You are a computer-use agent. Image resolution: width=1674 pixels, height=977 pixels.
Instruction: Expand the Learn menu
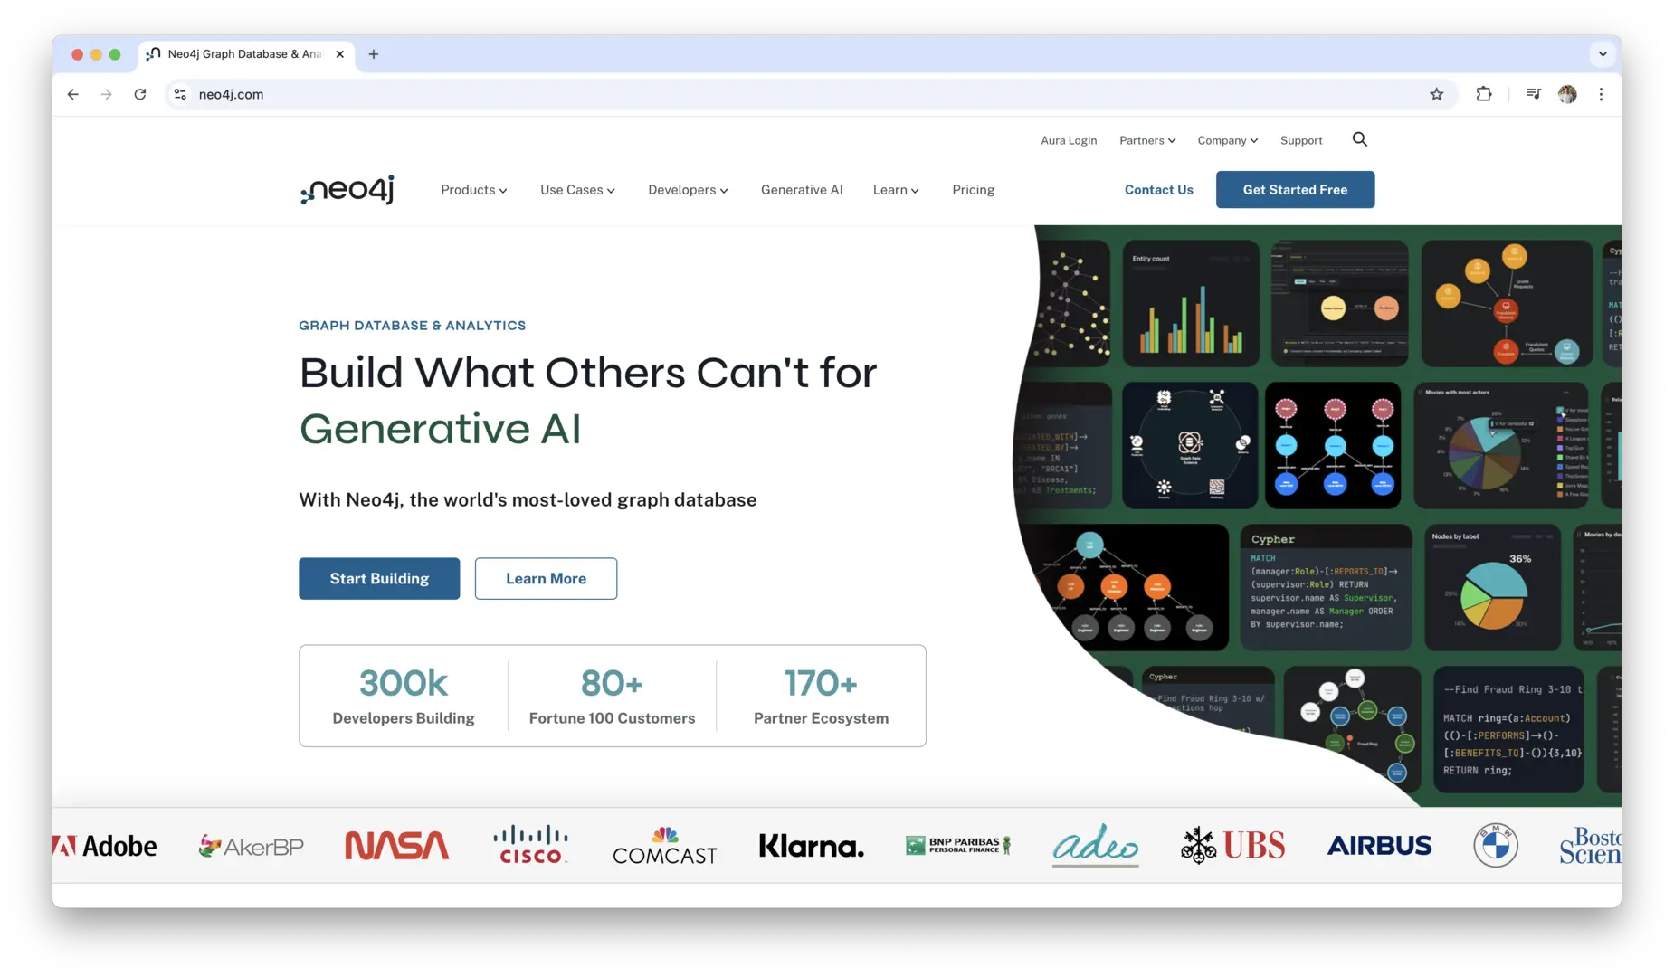(x=896, y=190)
